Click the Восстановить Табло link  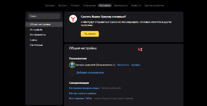(81, 98)
